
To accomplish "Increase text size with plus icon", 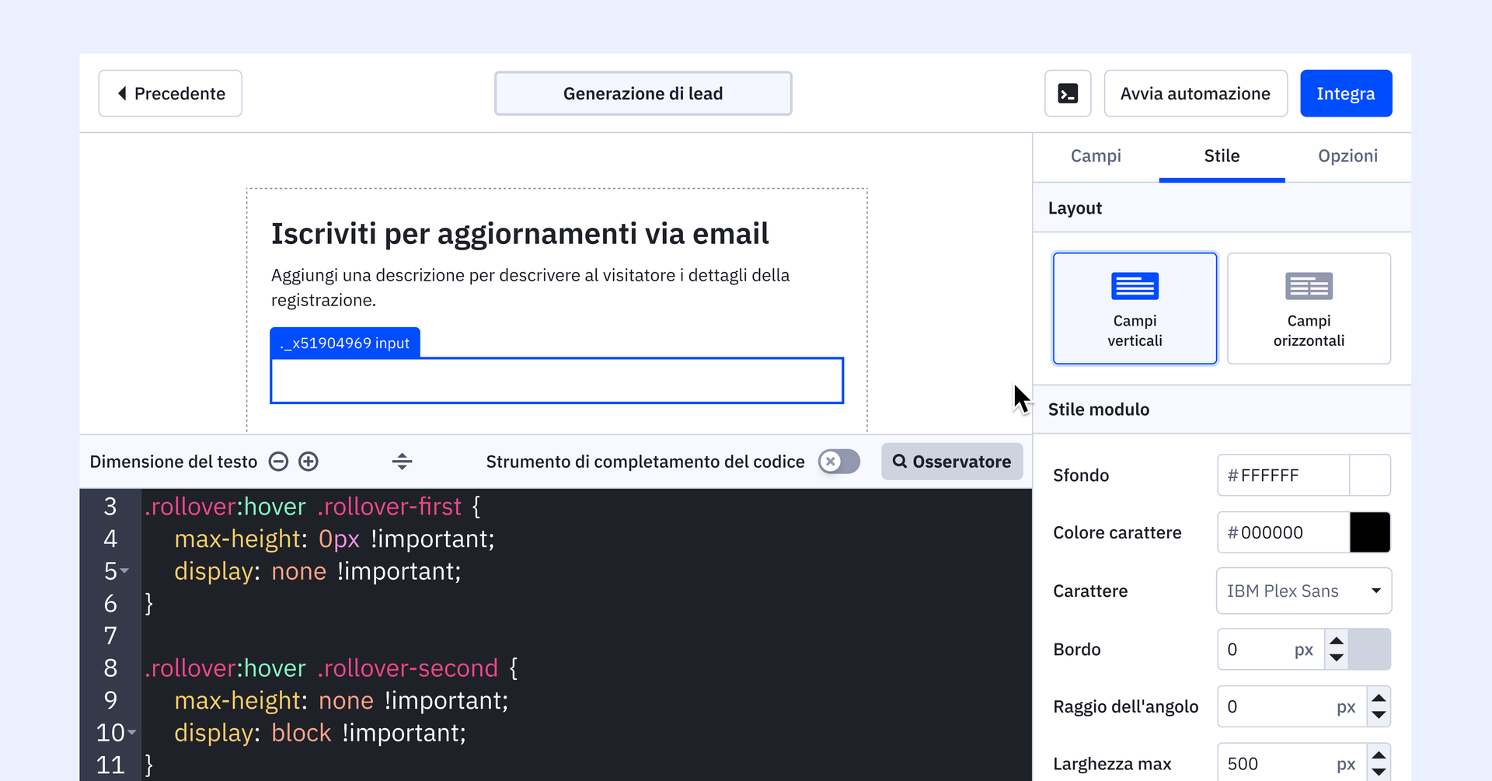I will tap(309, 462).
